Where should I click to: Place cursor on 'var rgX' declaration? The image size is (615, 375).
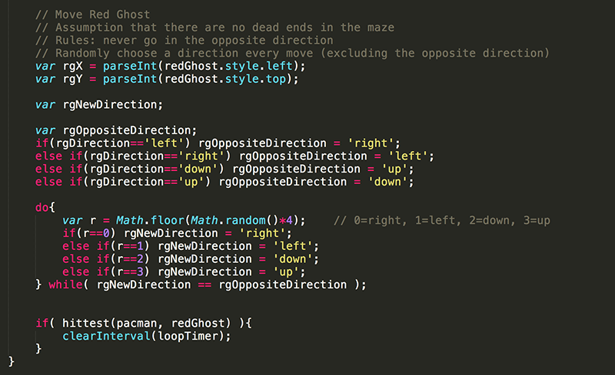[59, 66]
